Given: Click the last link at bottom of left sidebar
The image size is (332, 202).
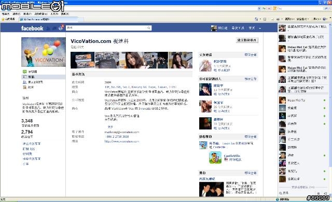Looking at the screenshot, I should (x=25, y=164).
